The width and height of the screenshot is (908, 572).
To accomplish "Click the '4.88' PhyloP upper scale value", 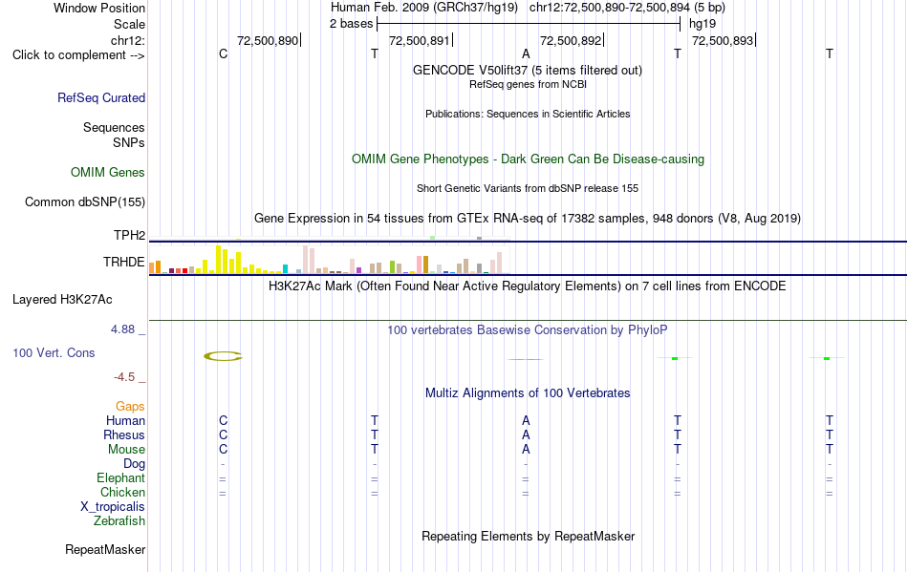I will point(122,329).
